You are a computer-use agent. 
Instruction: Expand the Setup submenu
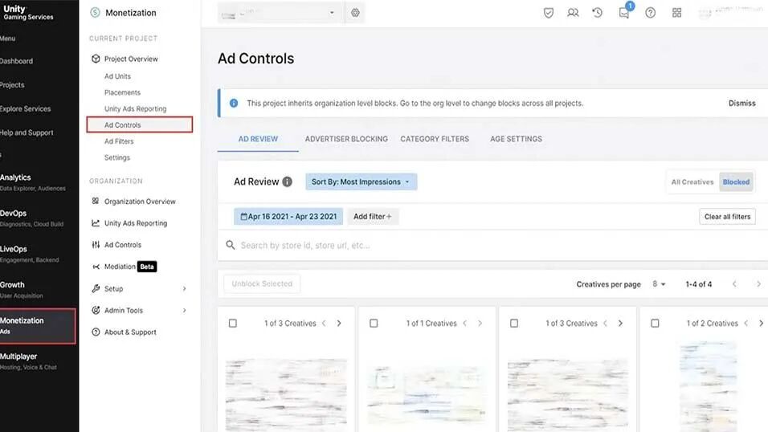coord(184,288)
